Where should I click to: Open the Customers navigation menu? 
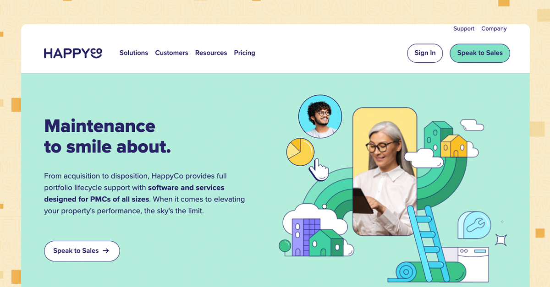[171, 53]
